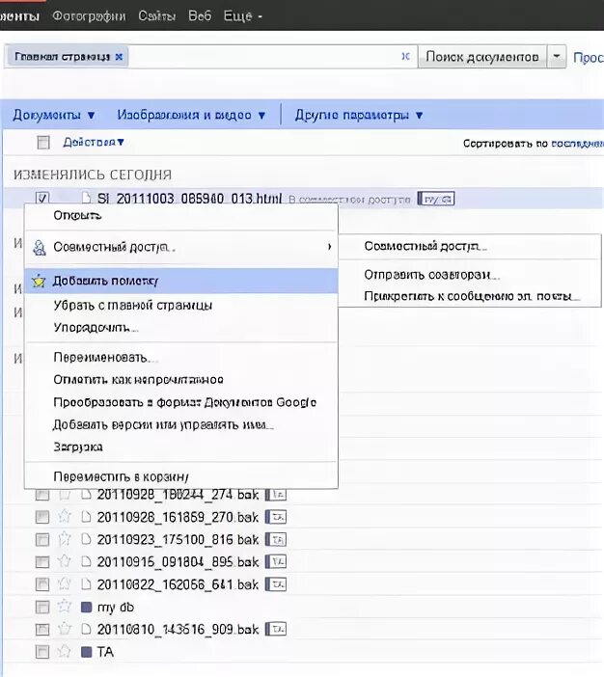The height and width of the screenshot is (677, 604).
Task: Click file icon of 20110926_161859_270.bak
Action: [87, 516]
